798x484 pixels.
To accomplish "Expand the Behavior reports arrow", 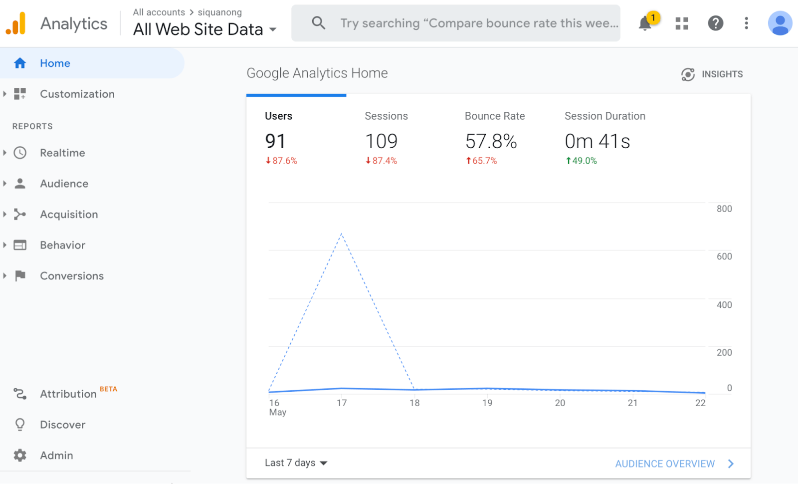I will pyautogui.click(x=4, y=245).
